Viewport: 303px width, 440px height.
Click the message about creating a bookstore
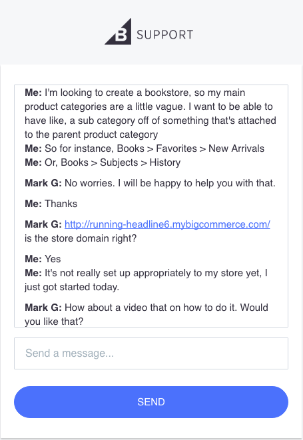(151, 113)
